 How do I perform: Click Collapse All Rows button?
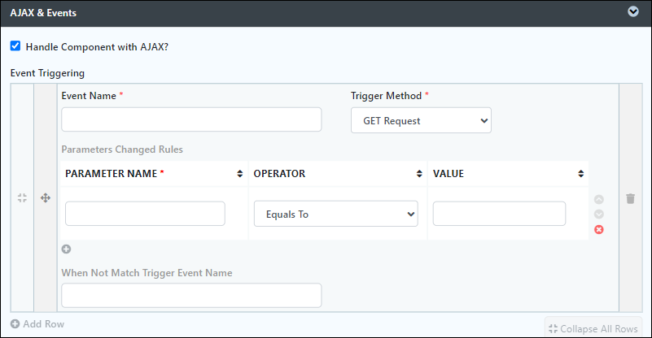[593, 329]
